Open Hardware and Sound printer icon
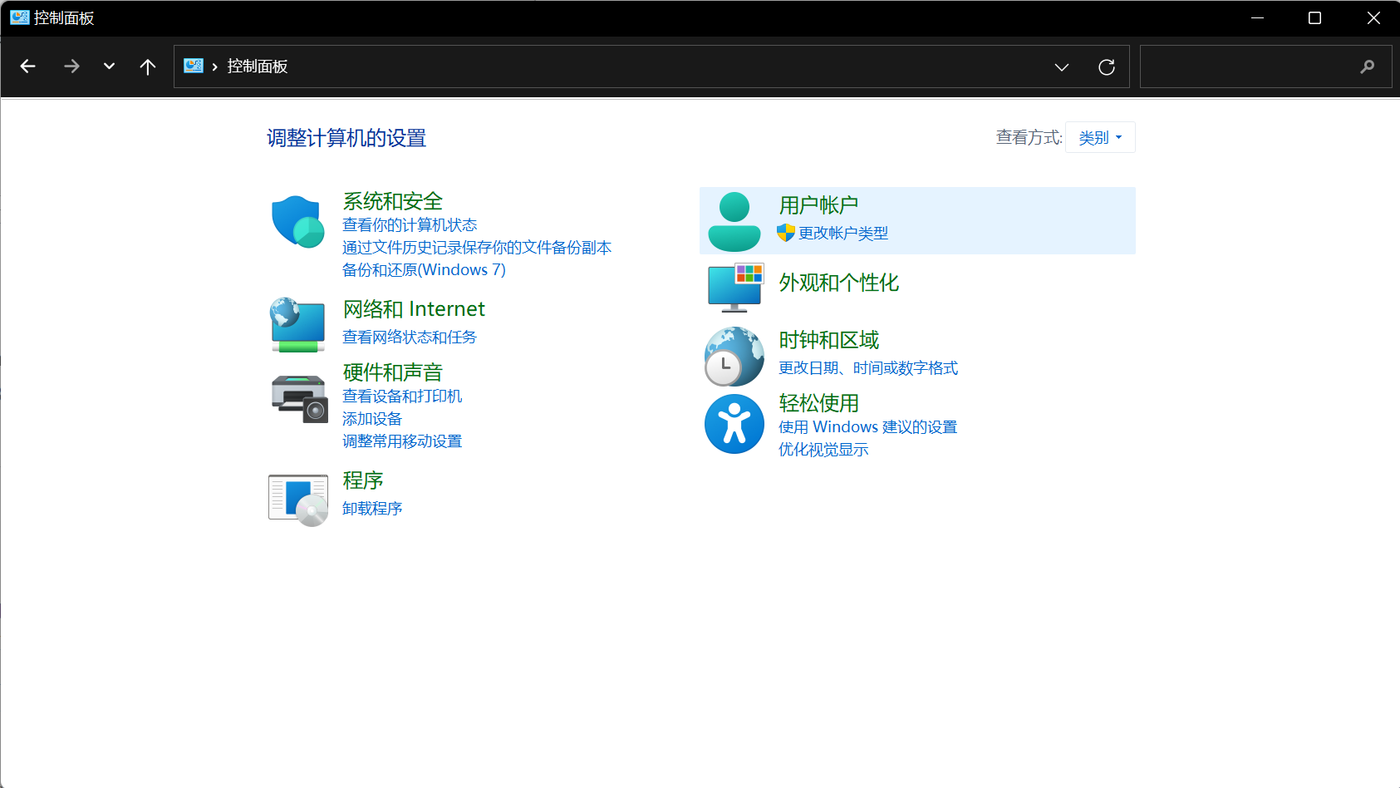The image size is (1400, 788). (299, 398)
